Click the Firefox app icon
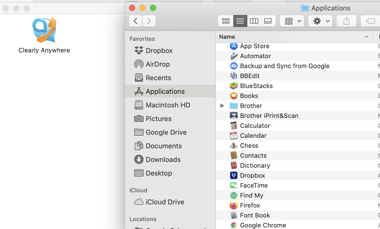Viewport: 380px width, 229px height. pos(234,205)
